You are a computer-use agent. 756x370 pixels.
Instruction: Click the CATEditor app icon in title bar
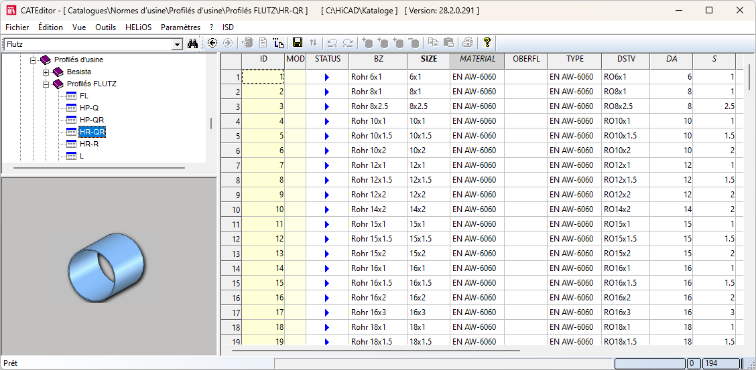pyautogui.click(x=11, y=10)
